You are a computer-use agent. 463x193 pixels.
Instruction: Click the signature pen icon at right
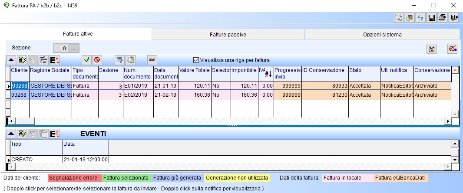tap(453, 49)
